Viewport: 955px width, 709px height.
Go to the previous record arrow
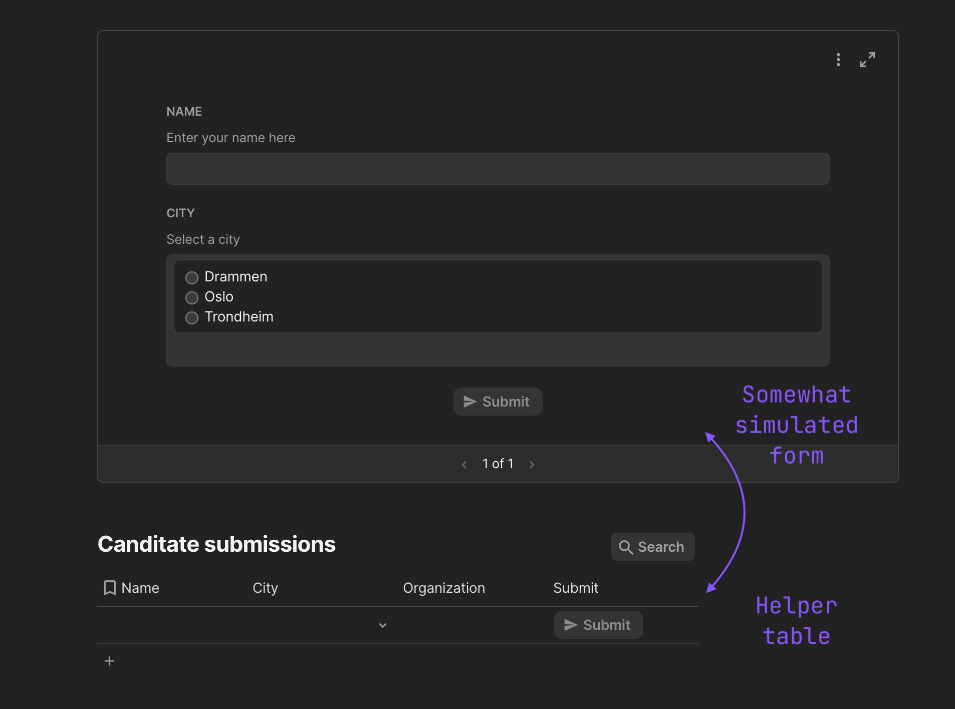pos(464,465)
